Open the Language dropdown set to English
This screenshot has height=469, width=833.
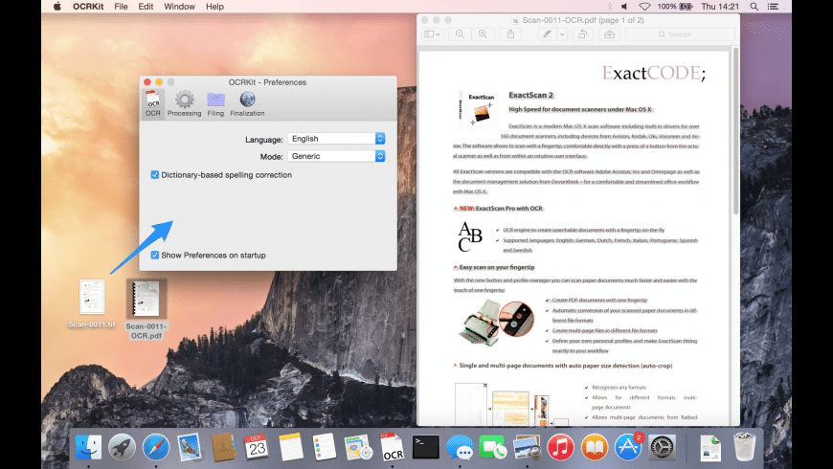pos(336,139)
